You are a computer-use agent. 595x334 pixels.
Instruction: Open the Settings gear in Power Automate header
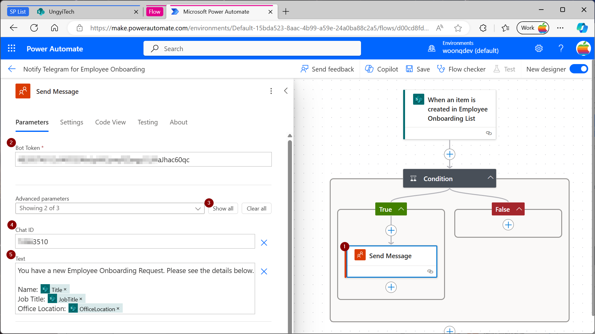point(539,48)
